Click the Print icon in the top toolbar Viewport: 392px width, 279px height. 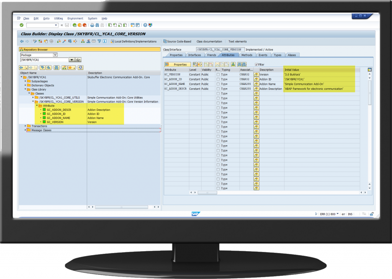click(92, 25)
